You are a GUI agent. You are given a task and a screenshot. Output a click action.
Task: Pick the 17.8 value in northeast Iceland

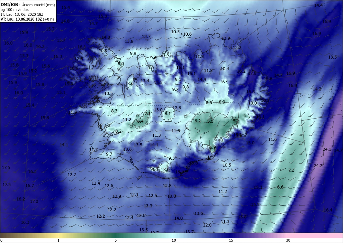click(252, 73)
